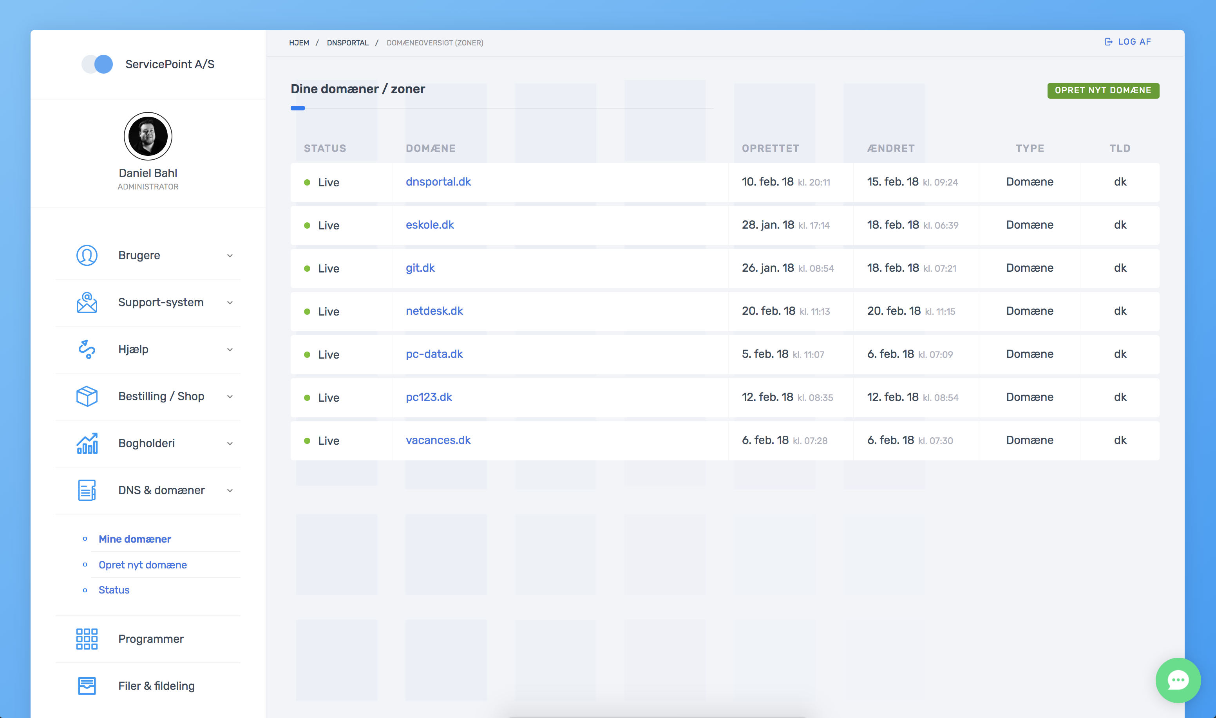
Task: Click the Support-system envelope icon
Action: [87, 302]
